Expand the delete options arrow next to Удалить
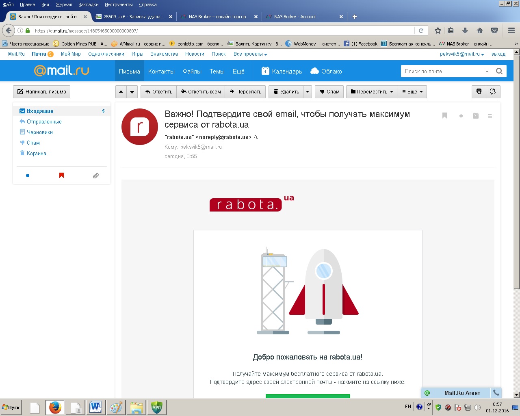 [308, 91]
